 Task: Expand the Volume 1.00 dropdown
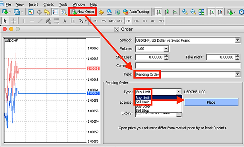point(166,49)
